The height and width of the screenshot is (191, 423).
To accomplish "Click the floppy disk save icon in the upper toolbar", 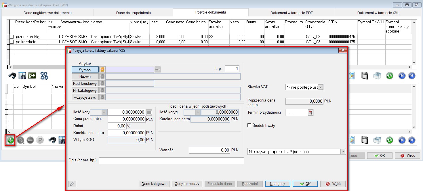I will click(x=365, y=76).
